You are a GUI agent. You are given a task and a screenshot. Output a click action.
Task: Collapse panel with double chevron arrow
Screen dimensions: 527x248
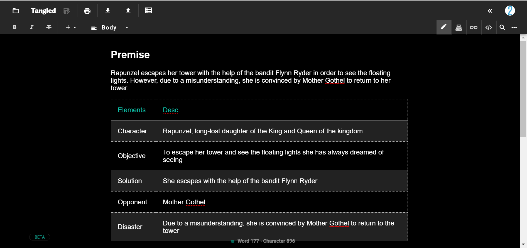[x=490, y=11]
